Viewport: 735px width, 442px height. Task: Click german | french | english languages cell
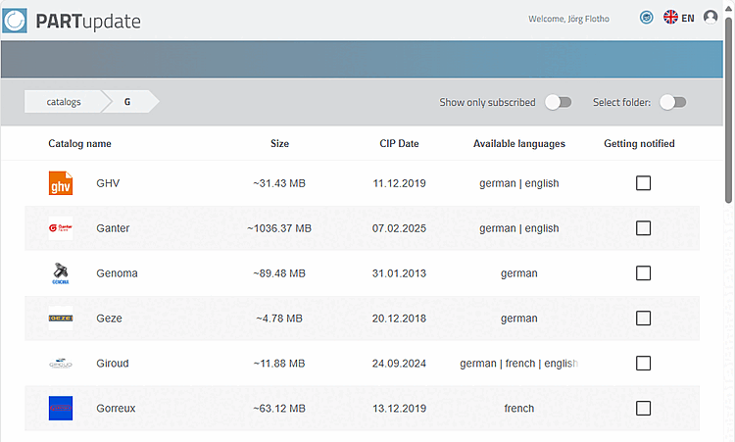click(x=518, y=364)
